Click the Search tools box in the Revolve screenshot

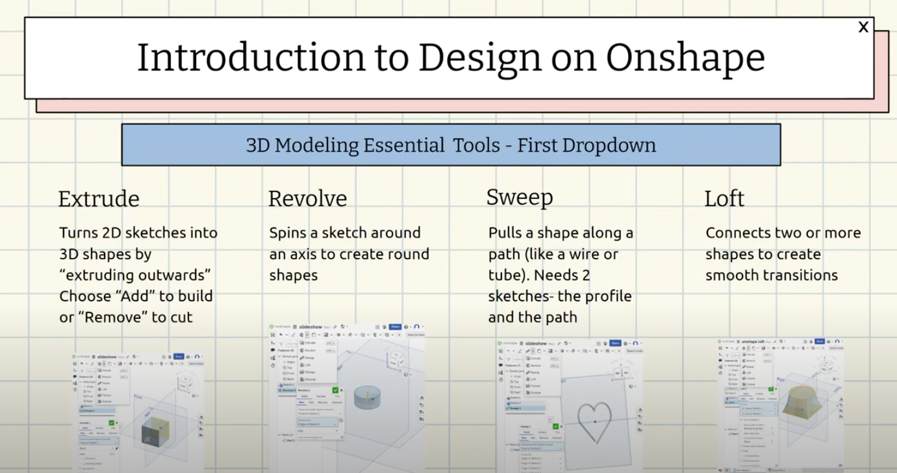click(x=416, y=335)
